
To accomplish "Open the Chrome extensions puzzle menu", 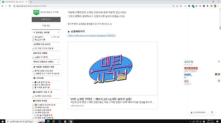I will point(207,6).
